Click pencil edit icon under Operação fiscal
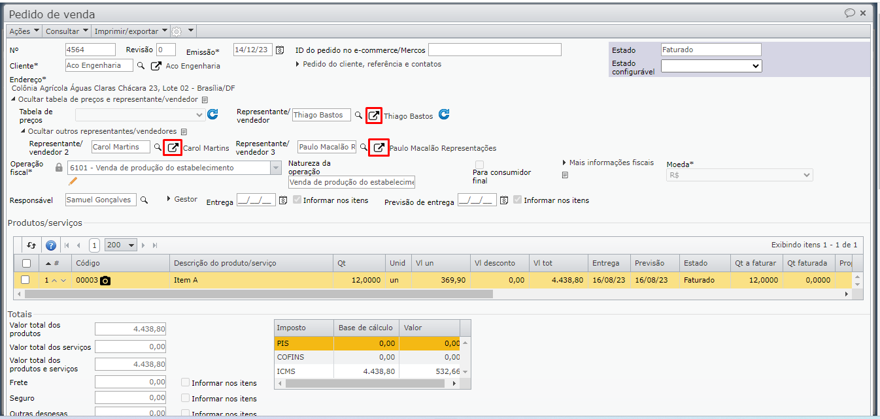The width and height of the screenshot is (880, 419). point(73,181)
